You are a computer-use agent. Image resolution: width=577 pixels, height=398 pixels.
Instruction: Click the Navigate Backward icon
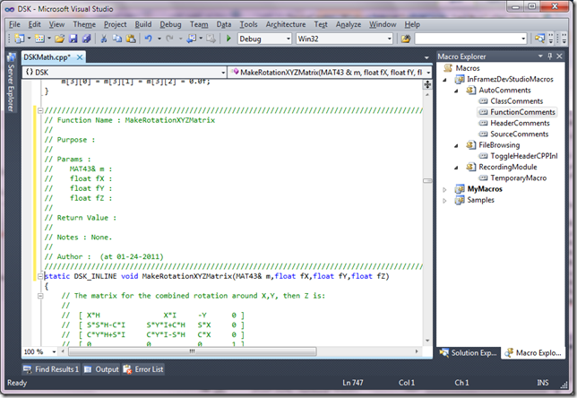pos(192,39)
